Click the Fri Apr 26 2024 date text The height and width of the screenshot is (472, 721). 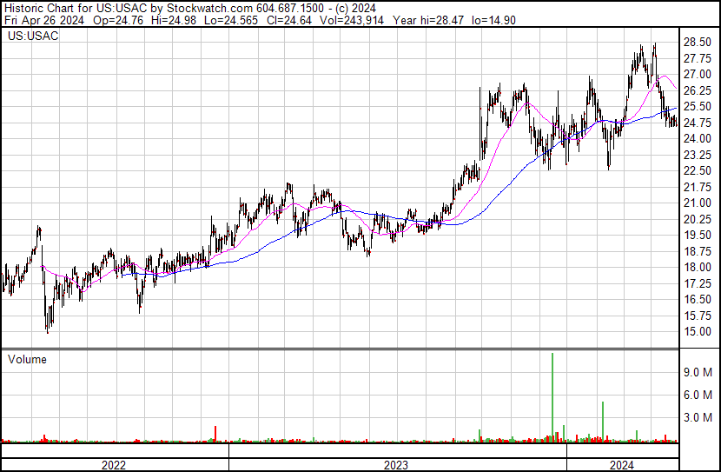click(x=44, y=20)
